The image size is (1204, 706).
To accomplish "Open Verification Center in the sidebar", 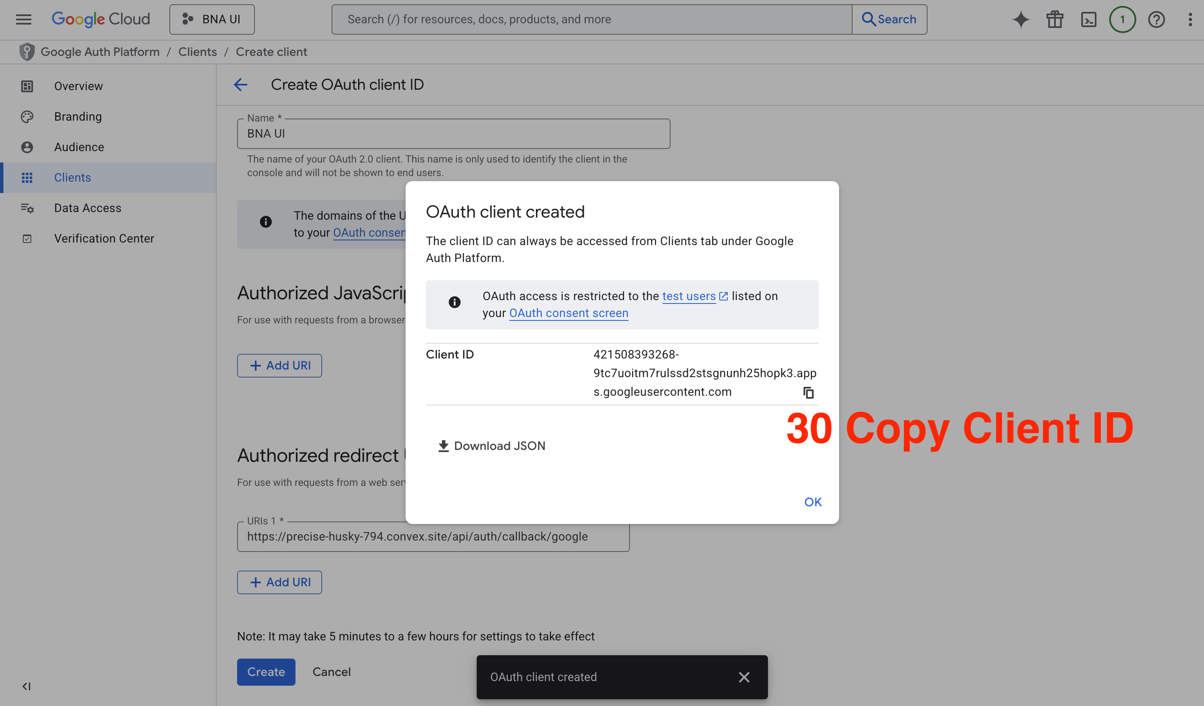I will tap(109, 238).
